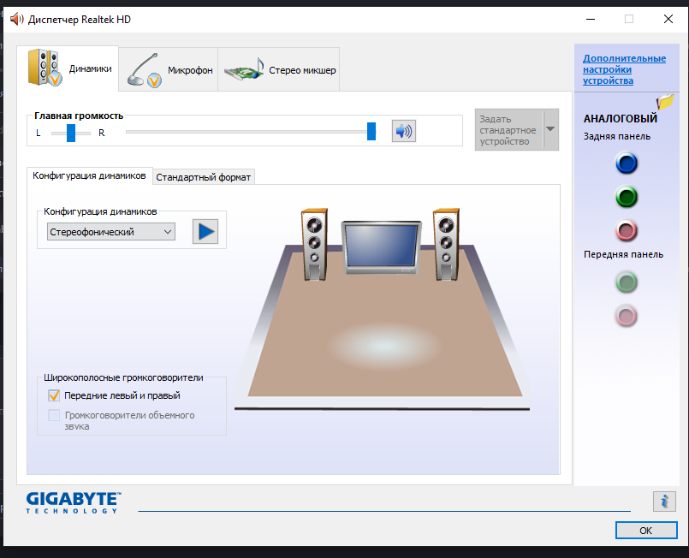Switch to the Стерео микшер tab
This screenshot has width=689, height=558.
(x=281, y=70)
